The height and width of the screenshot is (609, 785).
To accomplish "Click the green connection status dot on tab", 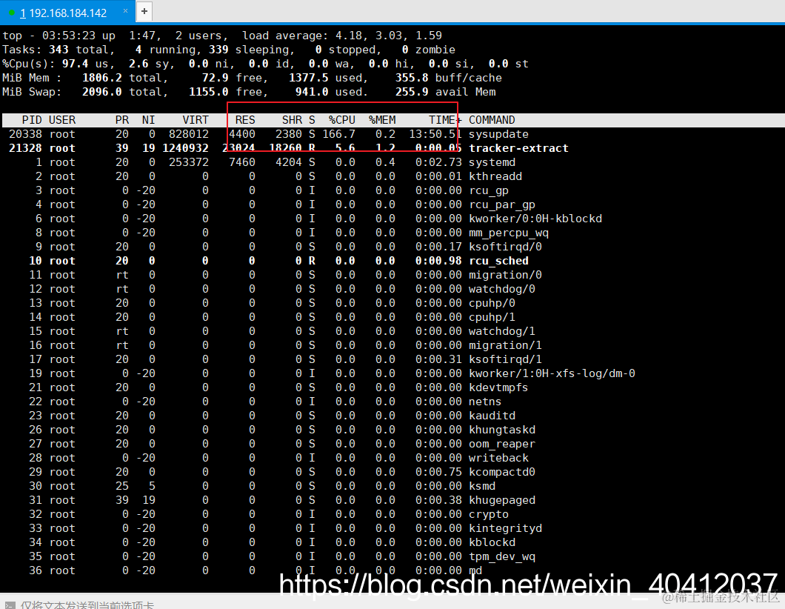I will pos(12,13).
